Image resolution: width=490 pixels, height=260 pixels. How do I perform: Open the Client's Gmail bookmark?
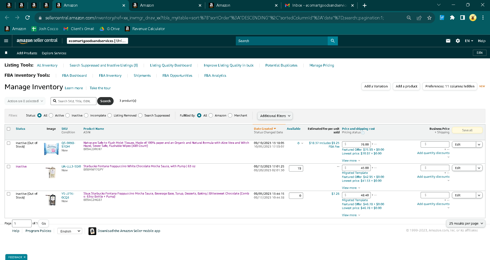pyautogui.click(x=79, y=29)
